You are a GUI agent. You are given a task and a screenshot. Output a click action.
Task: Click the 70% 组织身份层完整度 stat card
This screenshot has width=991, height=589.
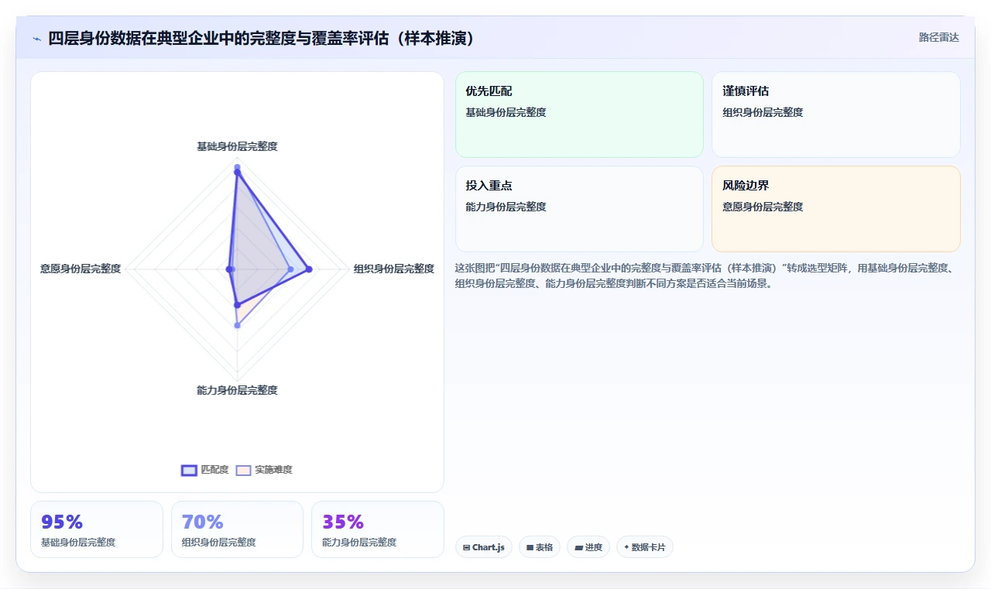coord(237,529)
